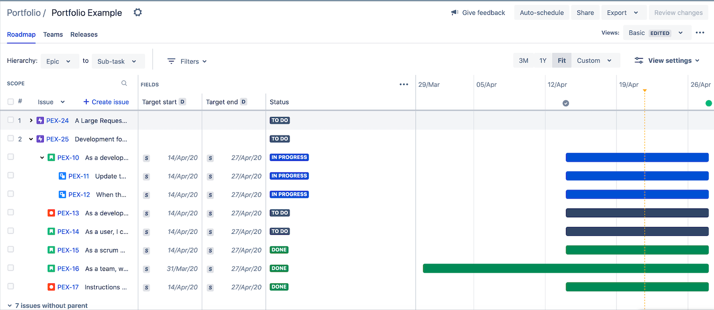Collapse 7 issues without parent section
Viewport: 714px width, 310px height.
(x=10, y=306)
